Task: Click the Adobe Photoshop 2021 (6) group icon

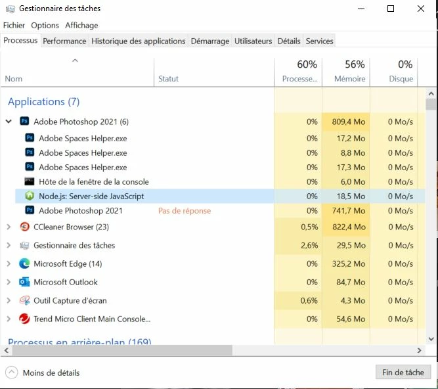Action: tap(24, 122)
